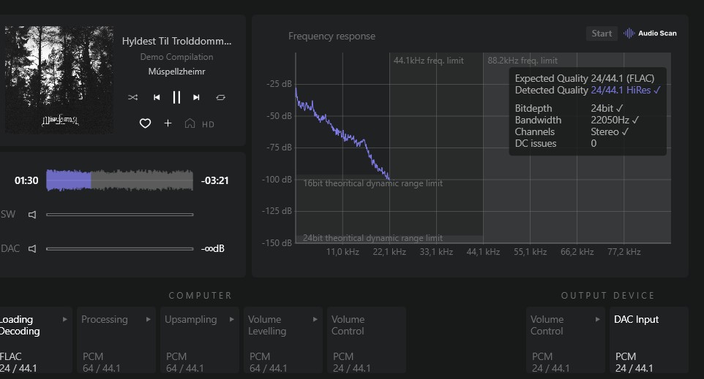Click the home library icon
Viewport: 704px width, 379px height.
coord(190,123)
